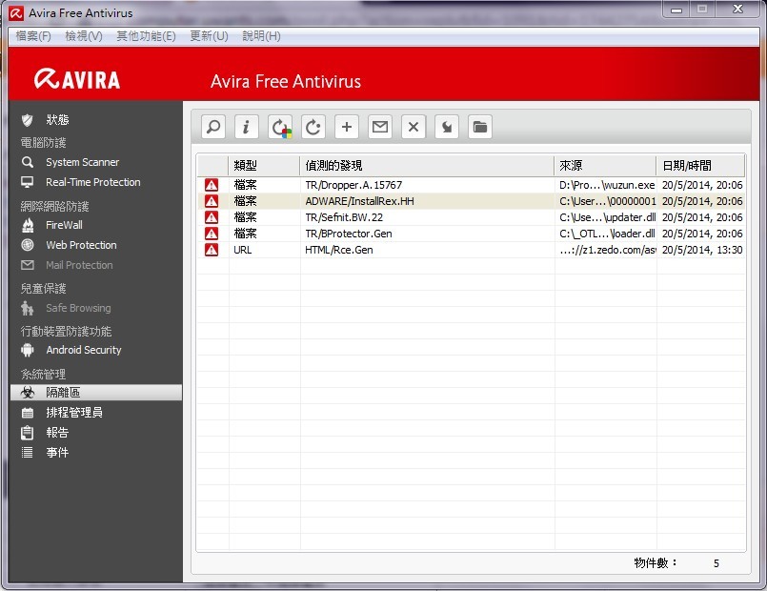Click source path ending updater.dll
The height and width of the screenshot is (591, 767).
click(x=607, y=217)
